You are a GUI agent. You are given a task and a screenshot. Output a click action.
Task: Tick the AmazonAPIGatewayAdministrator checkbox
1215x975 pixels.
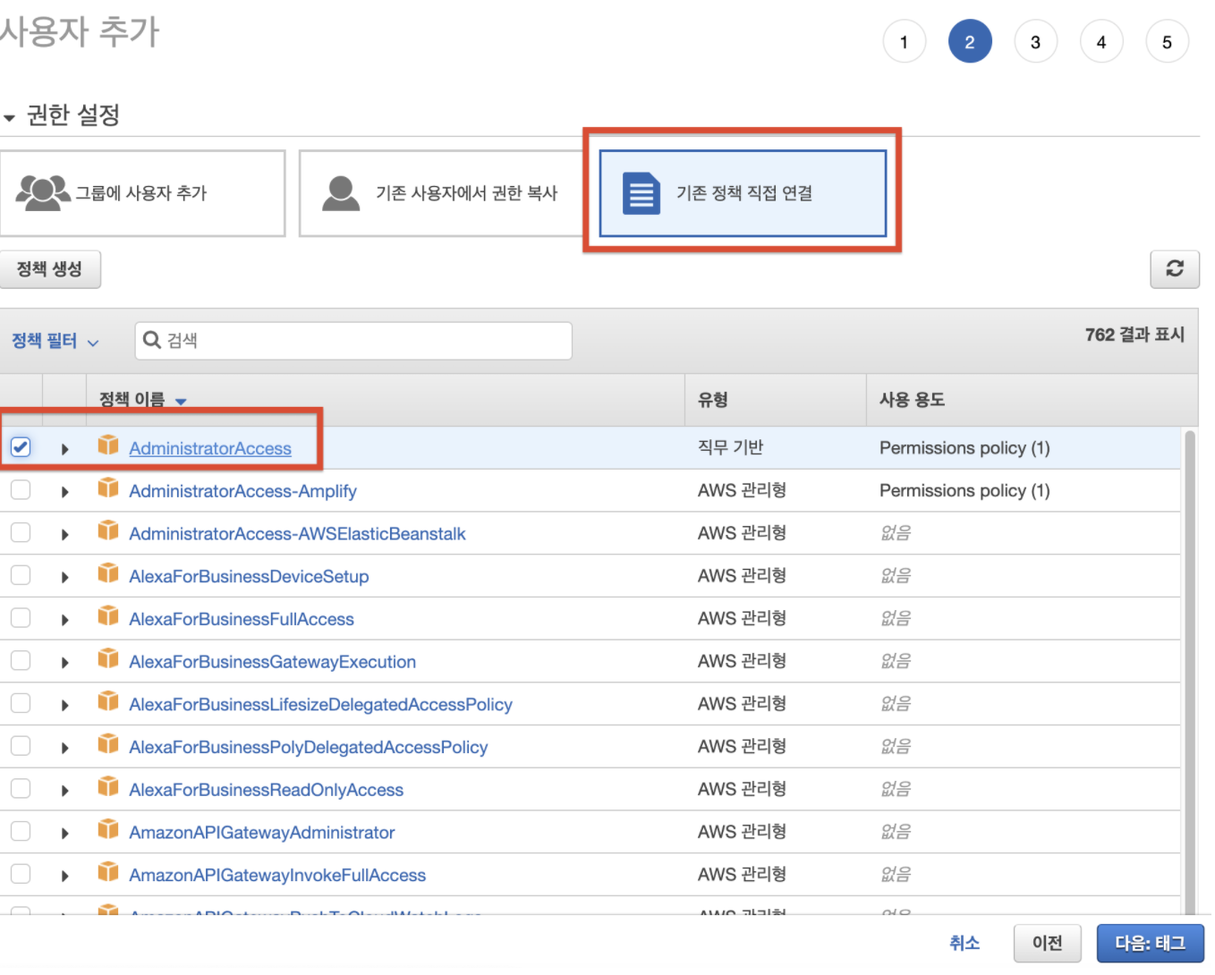[21, 831]
